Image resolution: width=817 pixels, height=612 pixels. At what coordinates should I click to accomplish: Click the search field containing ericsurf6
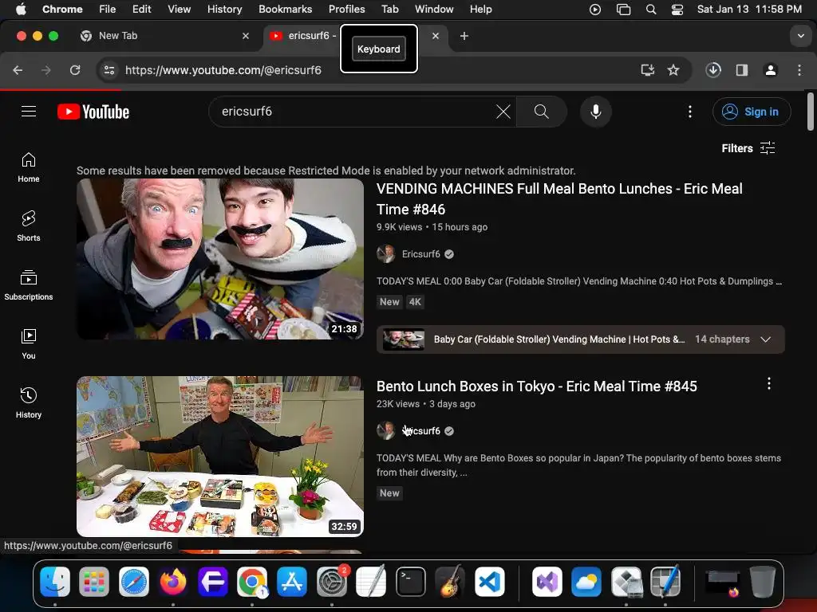tap(354, 112)
